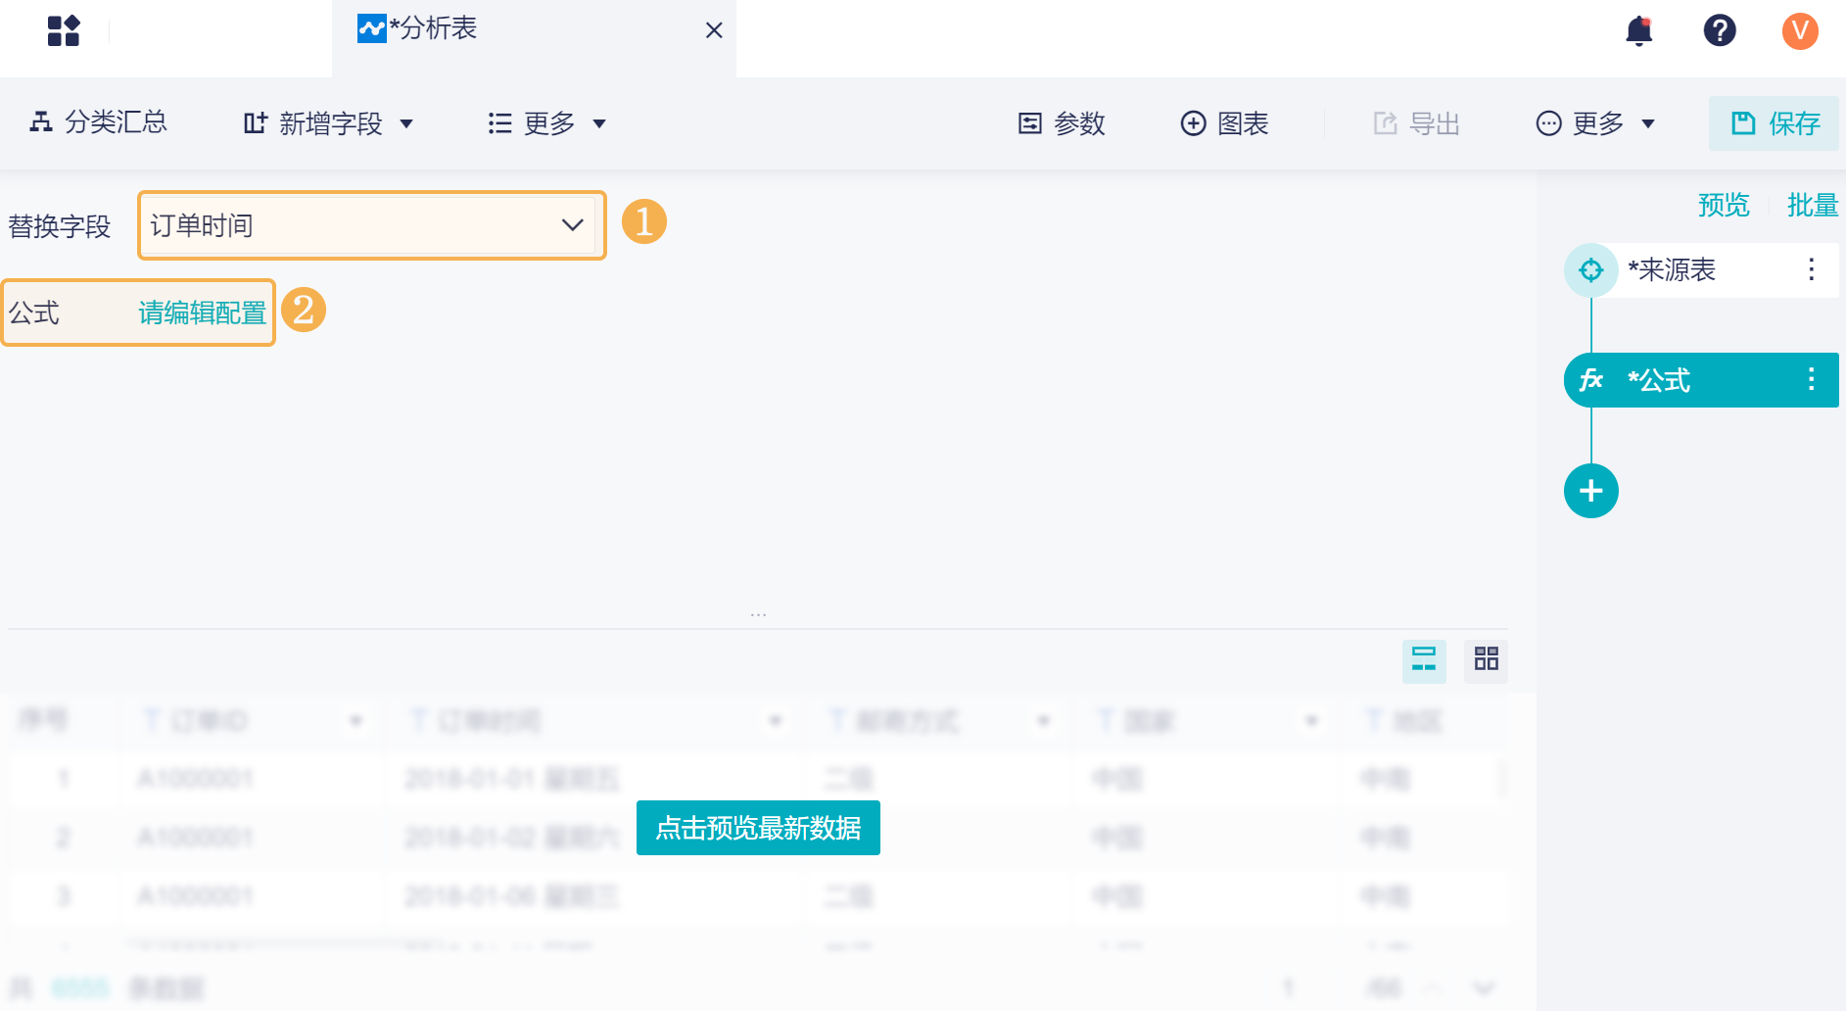Select the *来源表 step node

[1701, 269]
